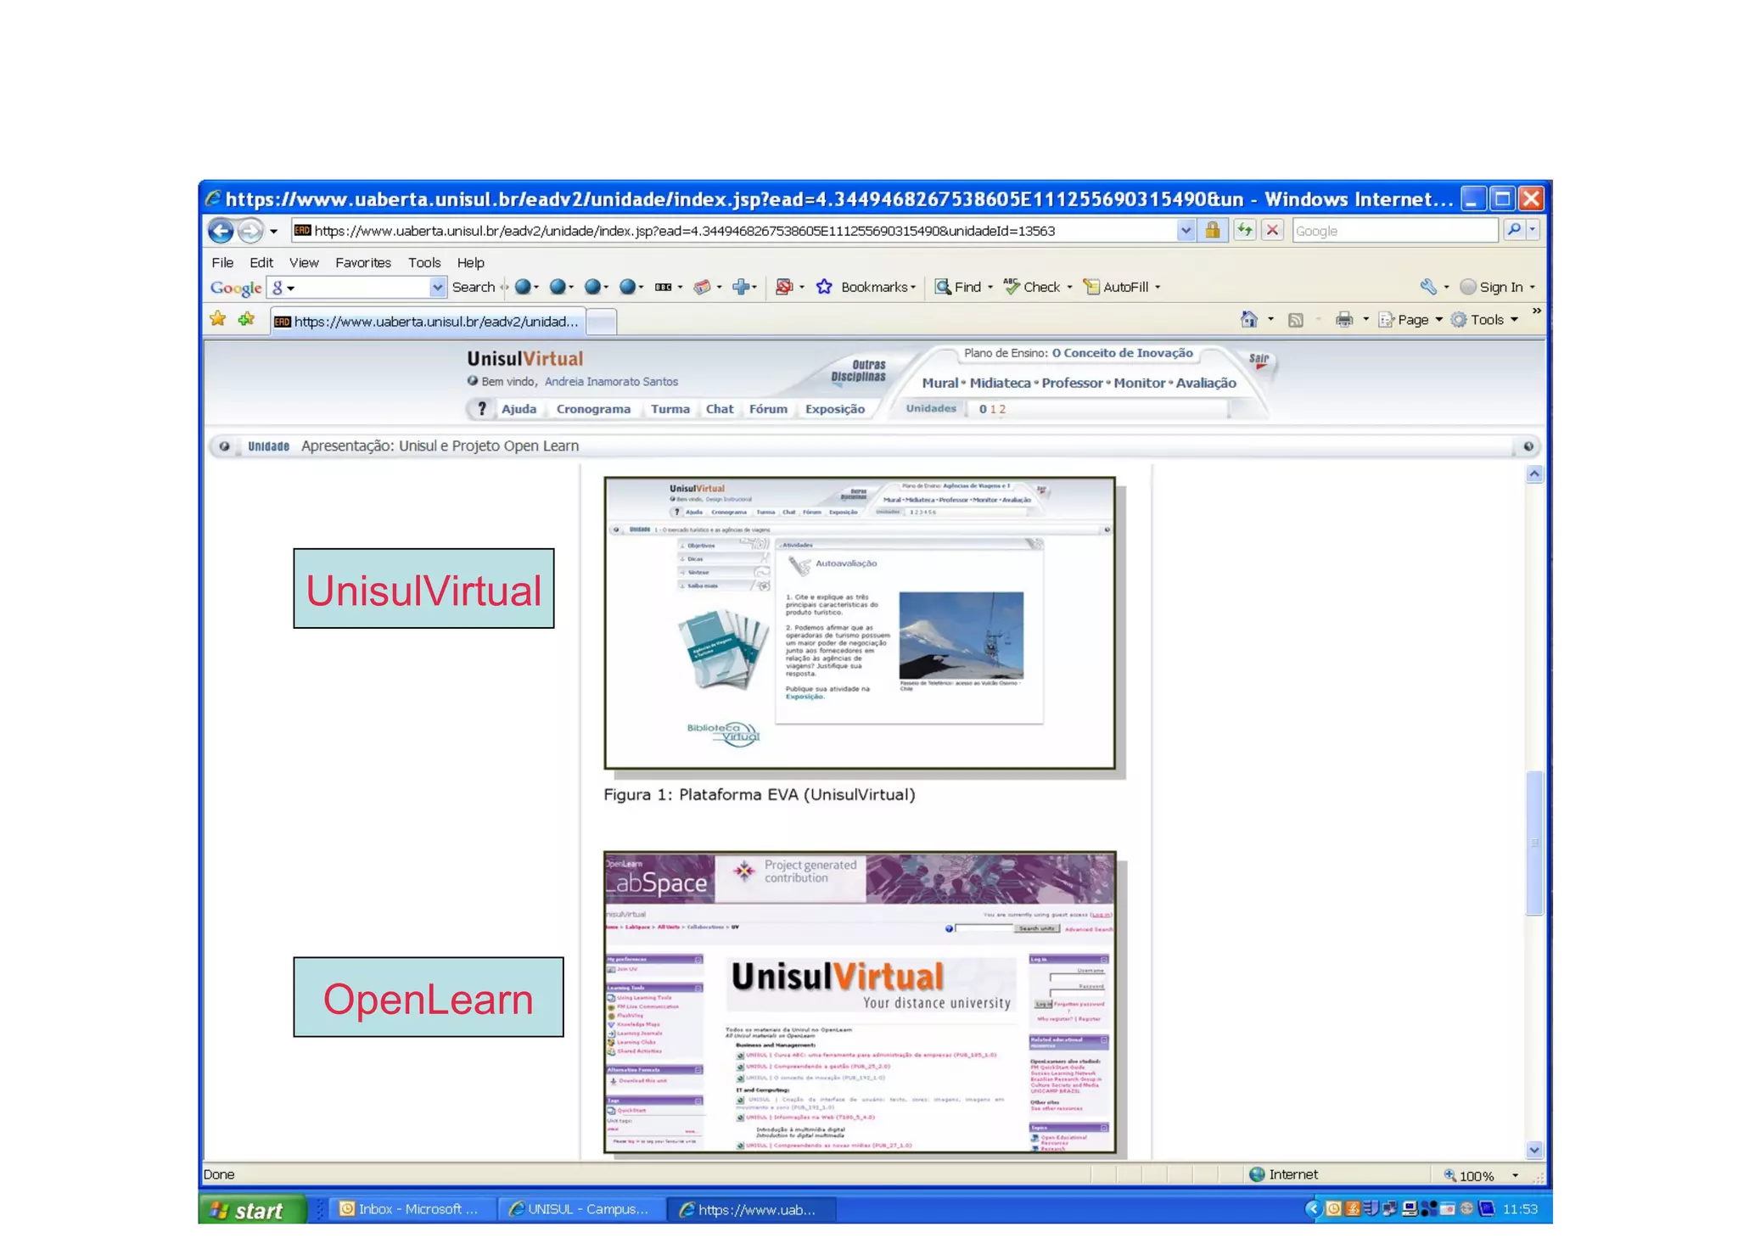The width and height of the screenshot is (1738, 1255).
Task: Open the Monitor section
Action: 1139,384
